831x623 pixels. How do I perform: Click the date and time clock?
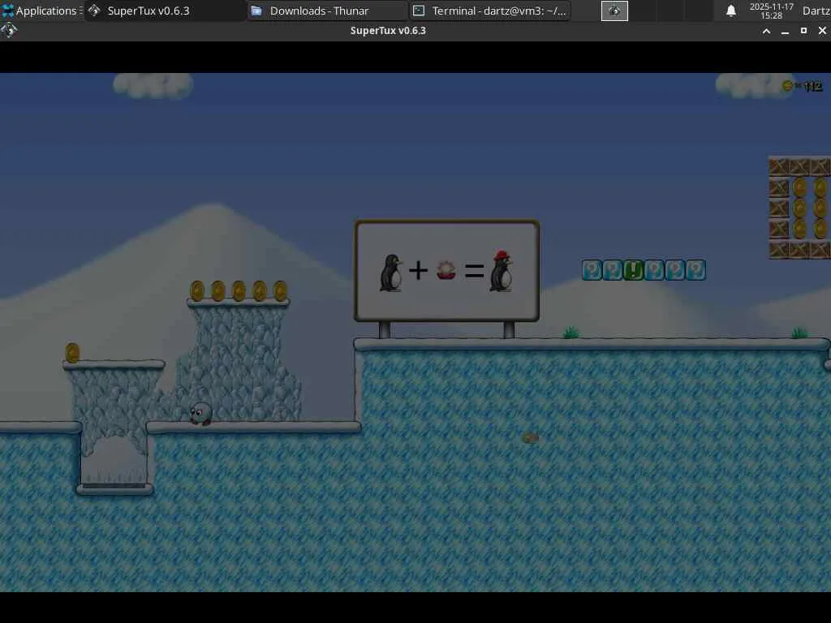click(x=771, y=11)
